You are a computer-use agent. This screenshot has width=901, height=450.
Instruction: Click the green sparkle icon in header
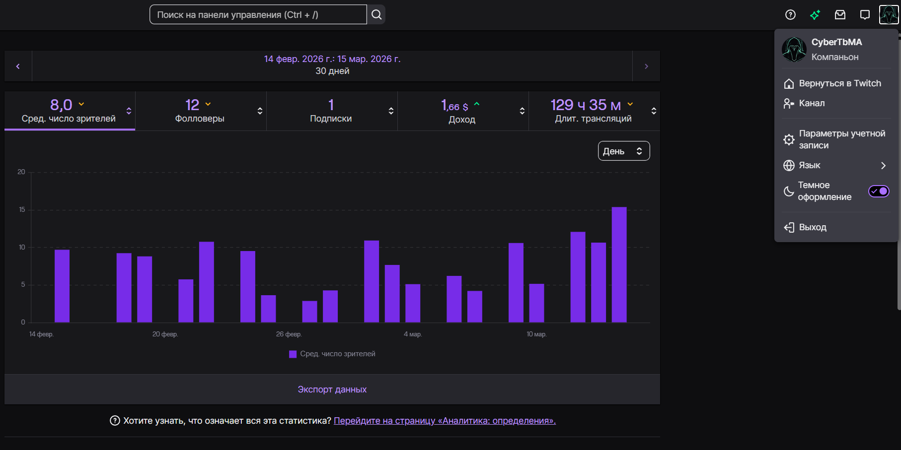tap(815, 15)
